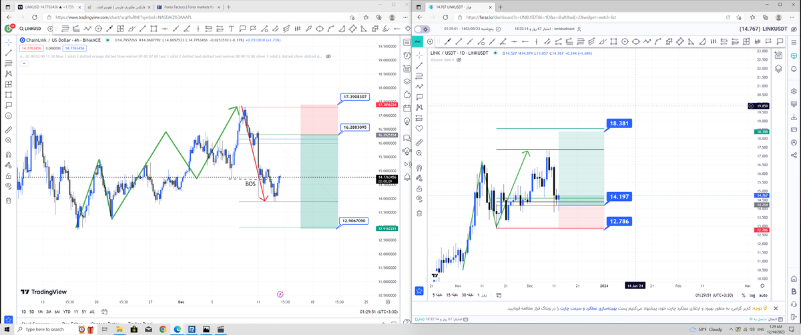The image size is (801, 335).
Task: Click the zoom-in magnifier in TradingView sidebar
Action: pos(9,140)
